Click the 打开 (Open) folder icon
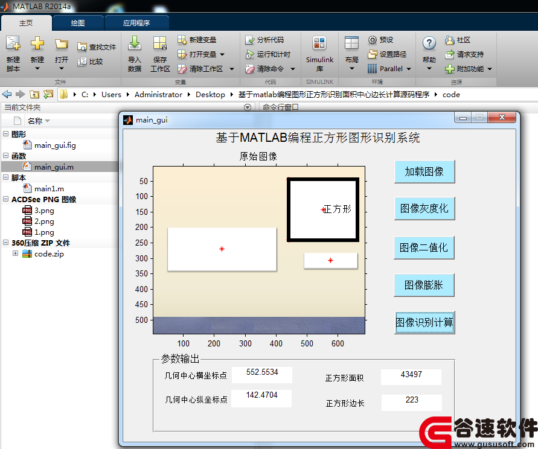Image resolution: width=538 pixels, height=449 pixels. [62, 44]
